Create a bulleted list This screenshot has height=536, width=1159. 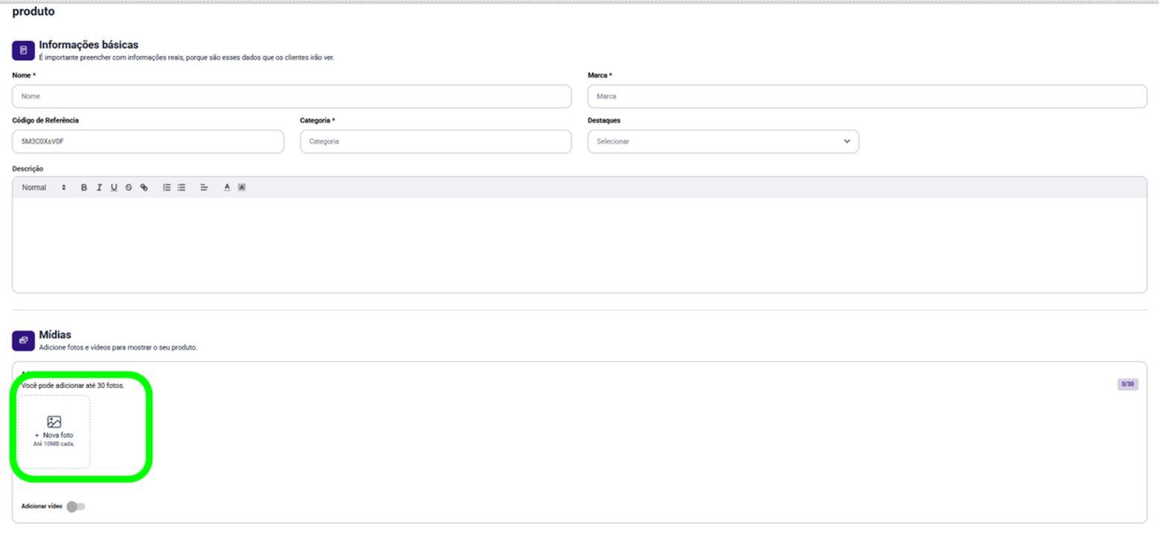[x=181, y=187]
